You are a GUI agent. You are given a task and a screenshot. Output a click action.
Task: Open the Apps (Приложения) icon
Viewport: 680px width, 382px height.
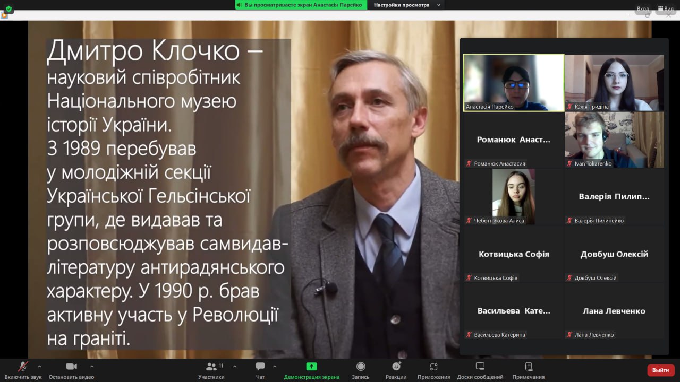click(x=433, y=367)
